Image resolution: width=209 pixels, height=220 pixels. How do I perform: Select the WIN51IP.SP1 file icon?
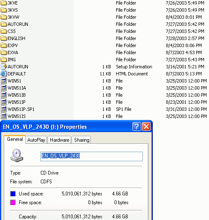(x=4, y=109)
